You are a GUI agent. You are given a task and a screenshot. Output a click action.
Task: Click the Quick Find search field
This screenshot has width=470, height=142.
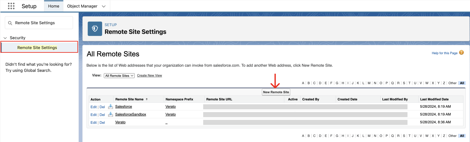click(x=39, y=23)
